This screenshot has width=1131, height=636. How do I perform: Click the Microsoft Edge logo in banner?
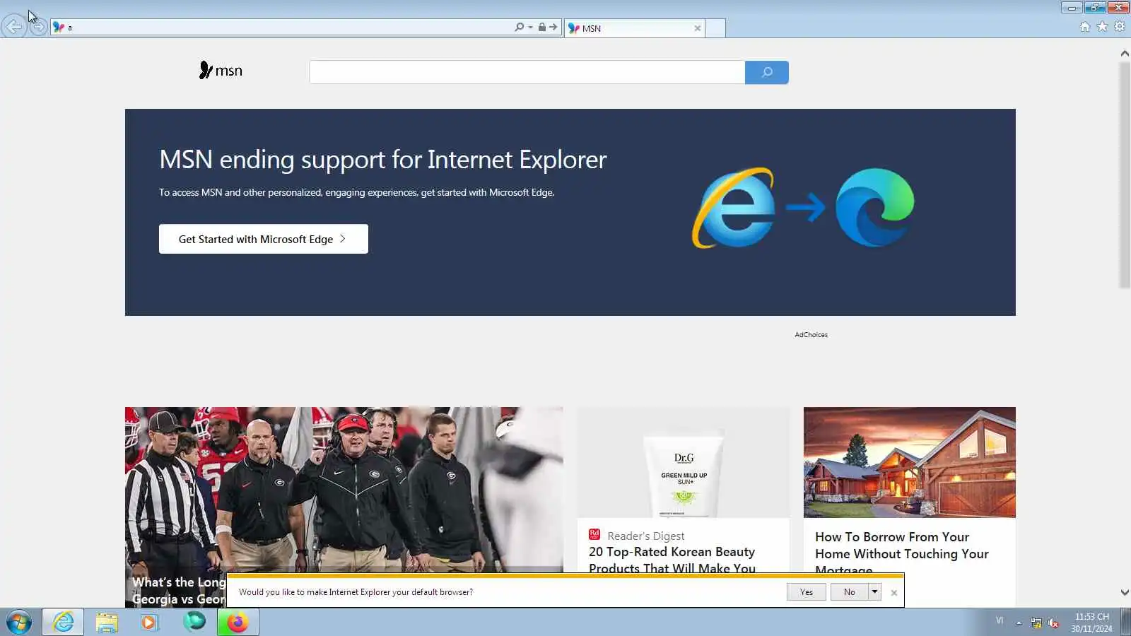(875, 207)
